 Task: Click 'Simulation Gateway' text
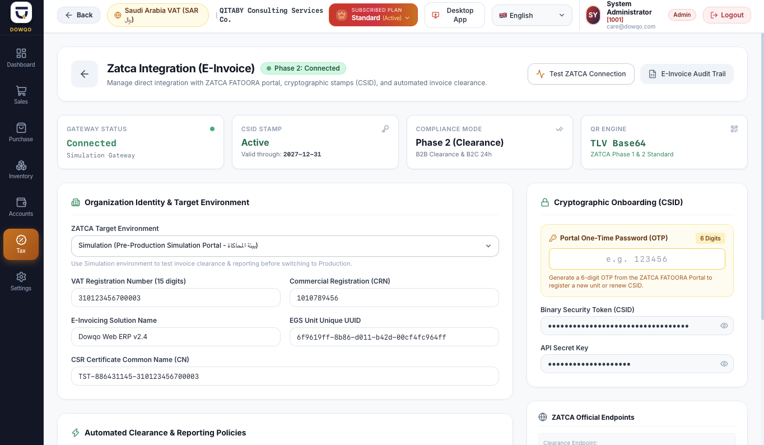coord(101,155)
